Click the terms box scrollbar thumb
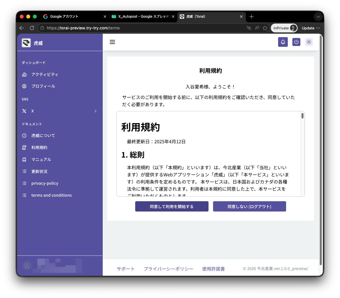 302,116
